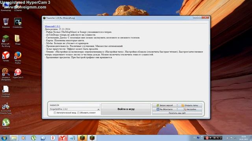The image size is (252, 141).
Task: Open the Yandex browser desktop shortcut
Action: coord(6,56)
